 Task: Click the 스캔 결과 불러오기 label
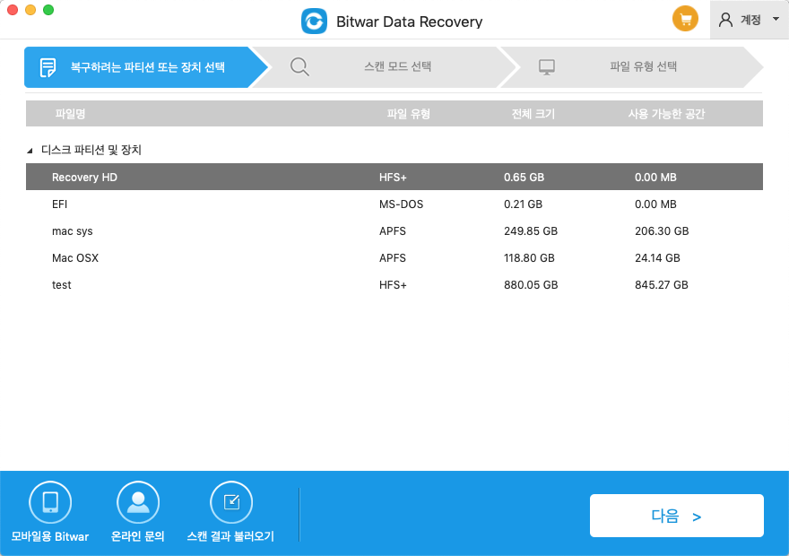[x=230, y=536]
